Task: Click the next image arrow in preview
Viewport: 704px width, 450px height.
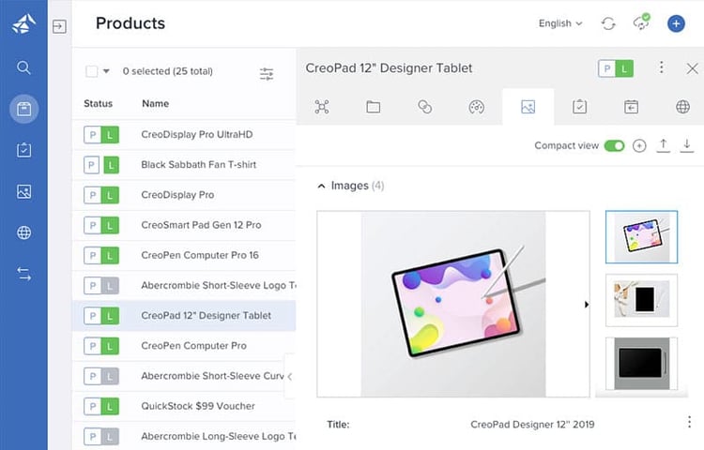Action: tap(587, 305)
